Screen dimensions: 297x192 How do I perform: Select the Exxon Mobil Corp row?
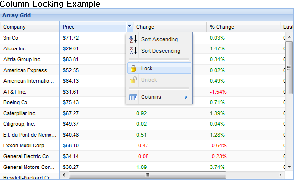pos(143,145)
